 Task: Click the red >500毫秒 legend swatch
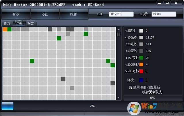coord(141,71)
